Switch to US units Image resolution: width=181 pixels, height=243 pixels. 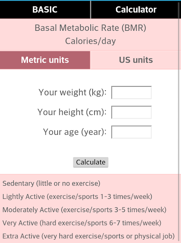[136, 60]
